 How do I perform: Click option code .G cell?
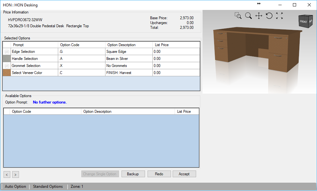pyautogui.click(x=82, y=52)
